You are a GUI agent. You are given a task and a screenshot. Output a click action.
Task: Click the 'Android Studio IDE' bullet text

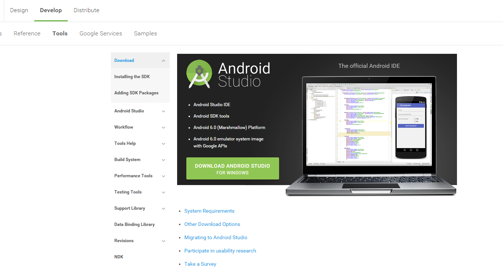pos(212,105)
